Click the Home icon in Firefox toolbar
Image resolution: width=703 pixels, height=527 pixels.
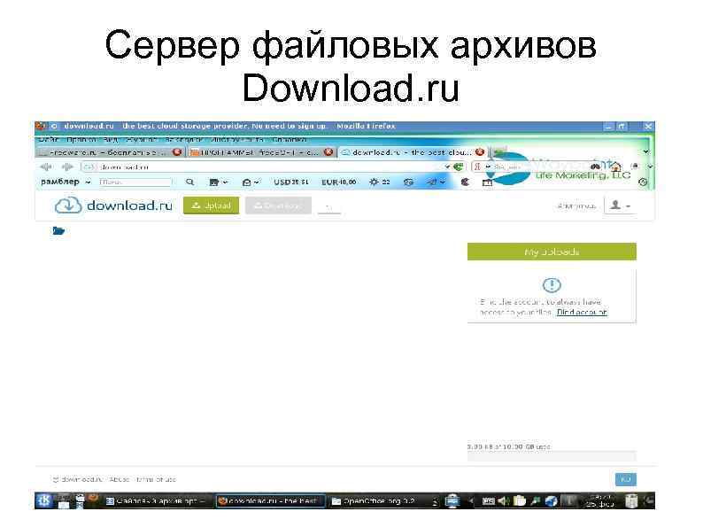pyautogui.click(x=615, y=167)
